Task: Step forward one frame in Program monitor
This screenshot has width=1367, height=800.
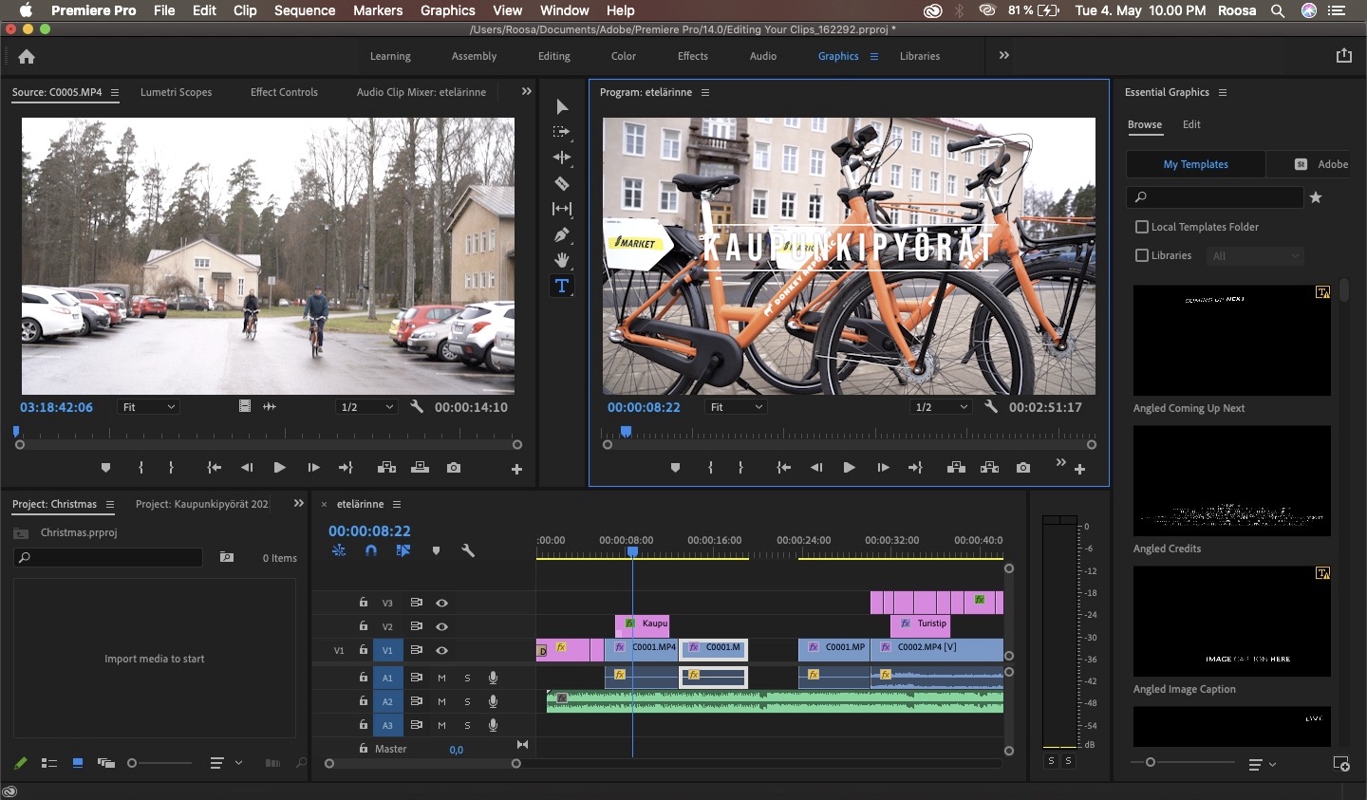Action: (883, 468)
